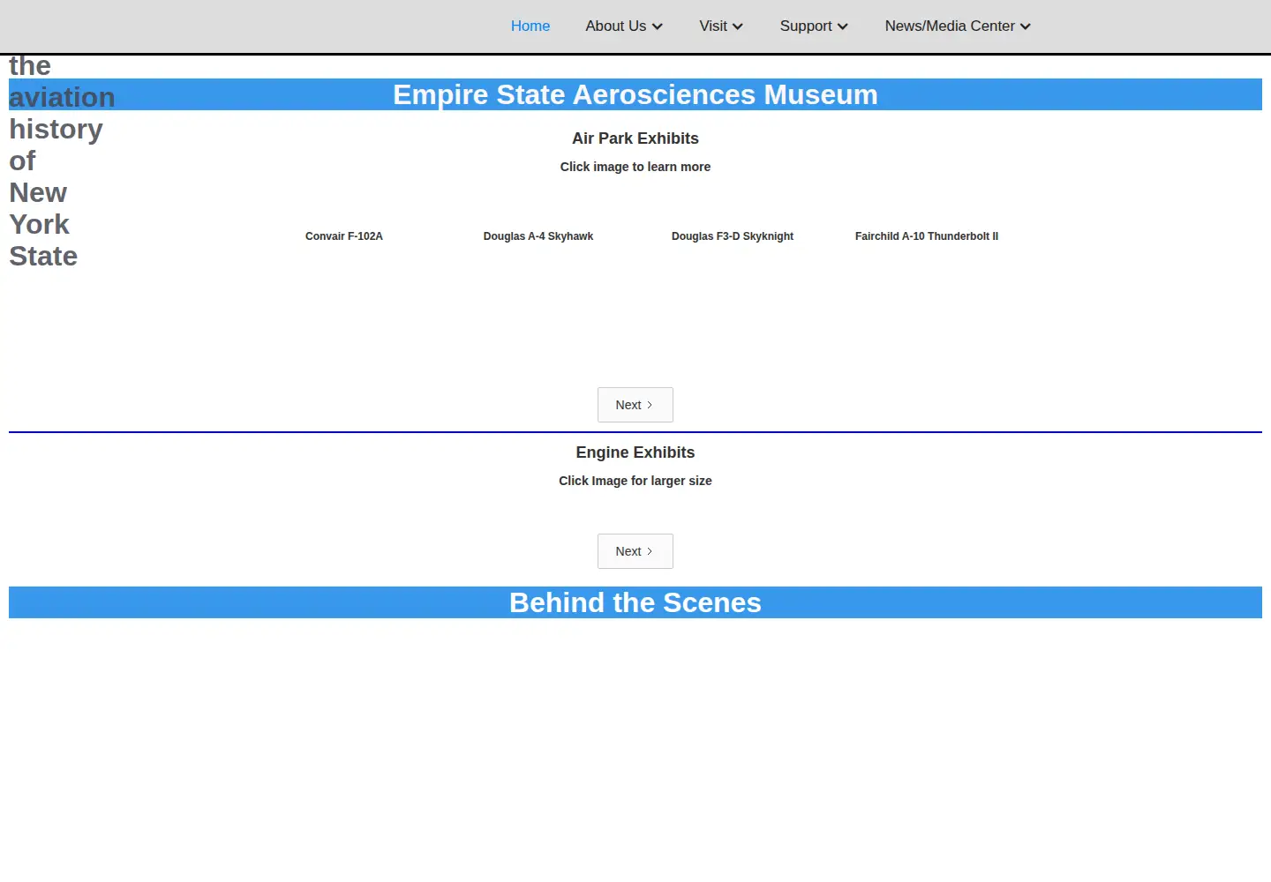Click the Empire State Aerosciences Museum banner title

[x=635, y=94]
